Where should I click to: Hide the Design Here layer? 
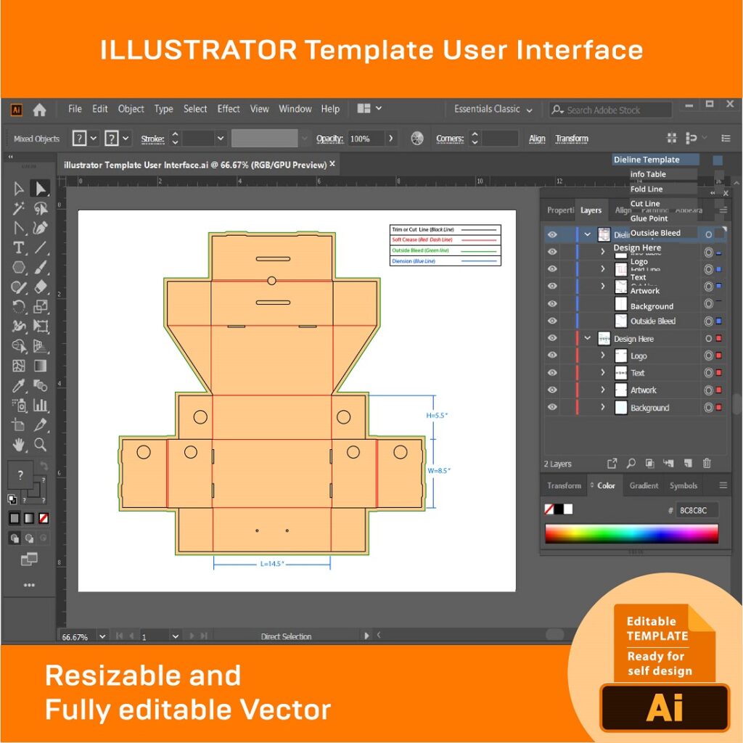[x=552, y=338]
